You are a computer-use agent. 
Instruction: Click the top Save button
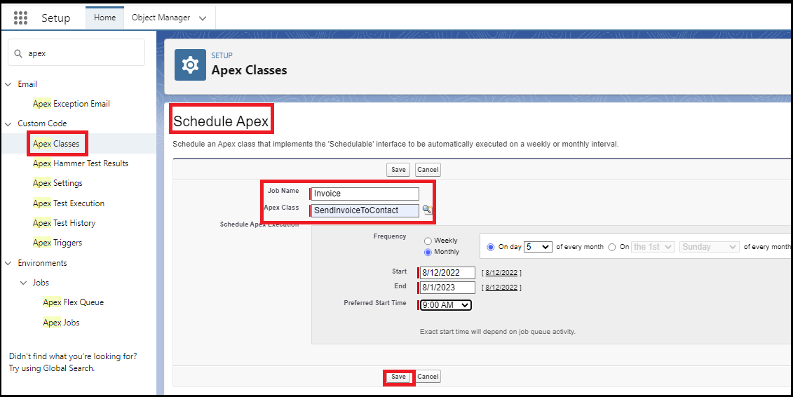[x=398, y=170]
